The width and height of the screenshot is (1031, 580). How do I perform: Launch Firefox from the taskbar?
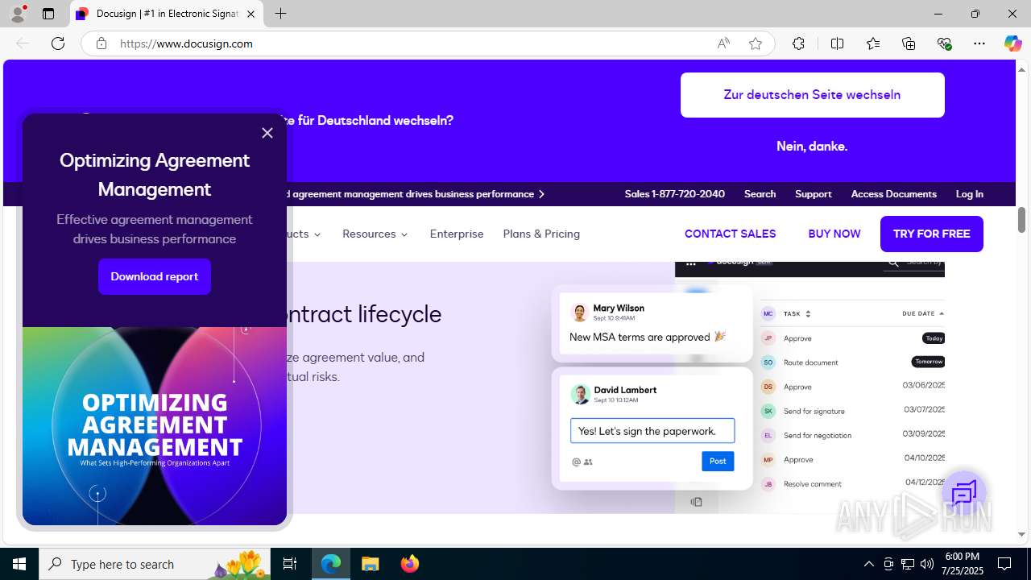(x=410, y=564)
